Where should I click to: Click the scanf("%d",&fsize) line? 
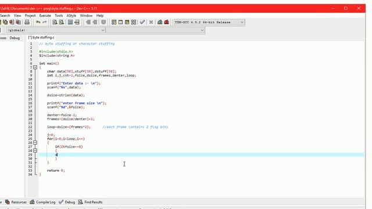click(66, 107)
